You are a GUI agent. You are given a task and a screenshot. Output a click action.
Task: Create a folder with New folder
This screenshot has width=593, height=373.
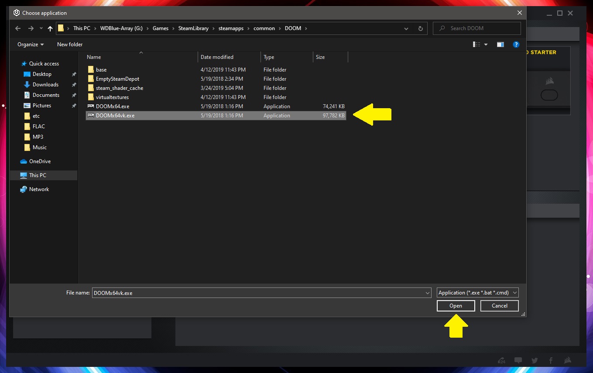click(x=70, y=44)
